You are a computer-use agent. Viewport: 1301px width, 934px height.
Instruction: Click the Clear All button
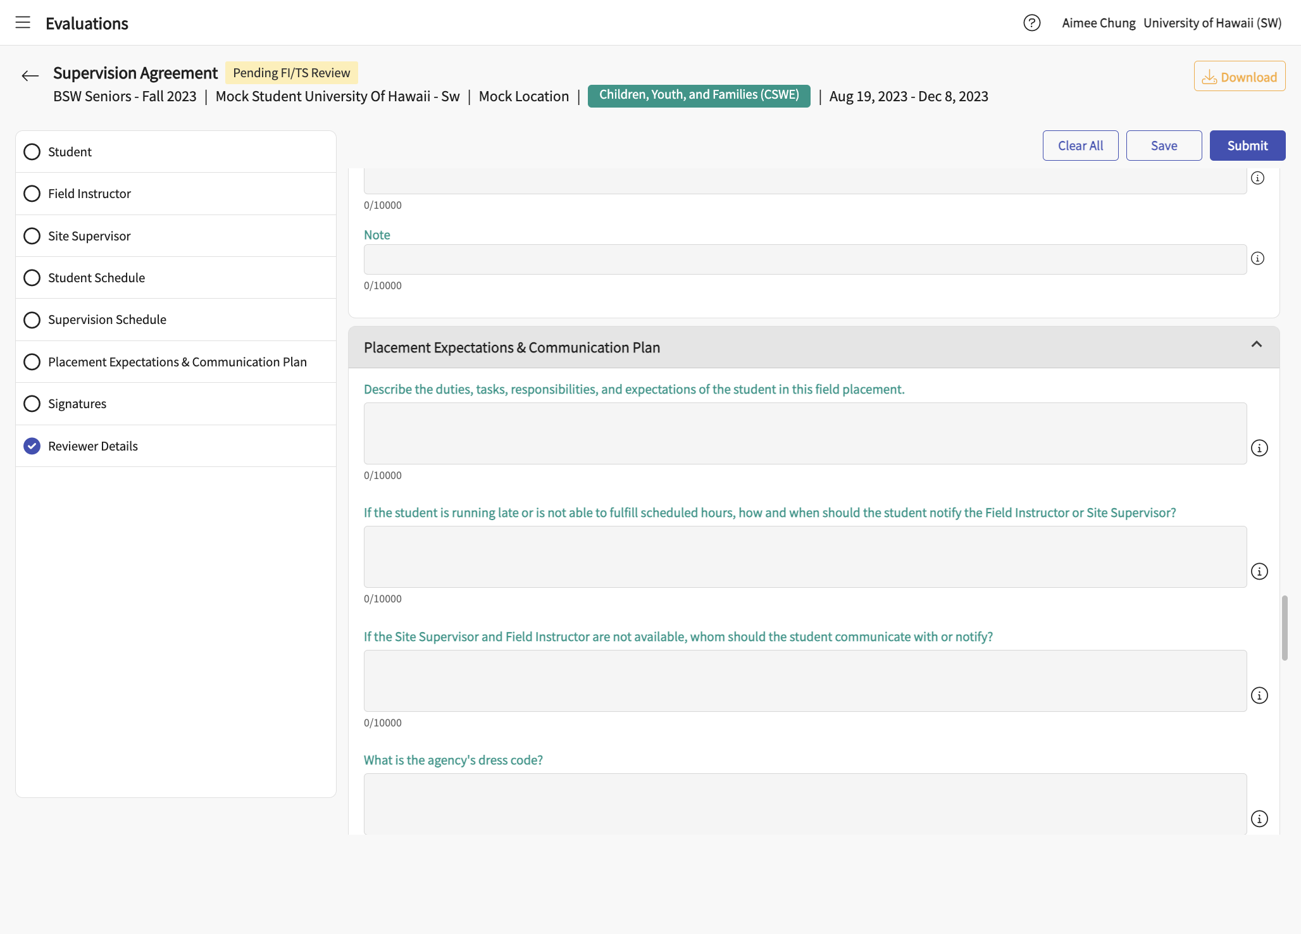point(1081,146)
